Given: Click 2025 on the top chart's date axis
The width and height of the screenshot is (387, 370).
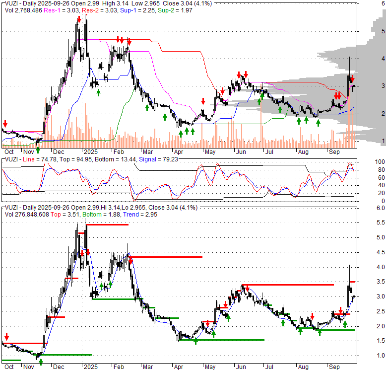Looking at the screenshot, I should pyautogui.click(x=91, y=151).
